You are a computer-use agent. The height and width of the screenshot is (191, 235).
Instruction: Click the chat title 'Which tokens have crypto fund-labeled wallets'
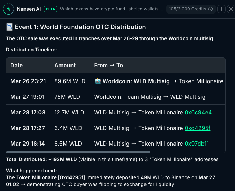tap(112, 9)
